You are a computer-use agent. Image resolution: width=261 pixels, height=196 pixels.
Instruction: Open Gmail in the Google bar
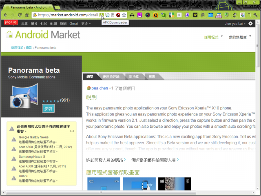(74, 24)
